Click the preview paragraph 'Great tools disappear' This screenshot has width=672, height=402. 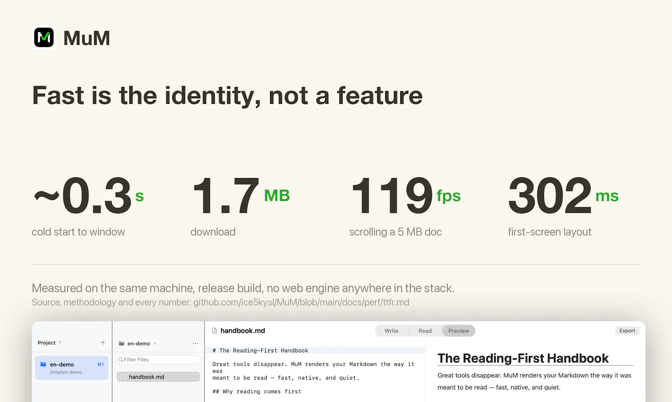coord(534,381)
